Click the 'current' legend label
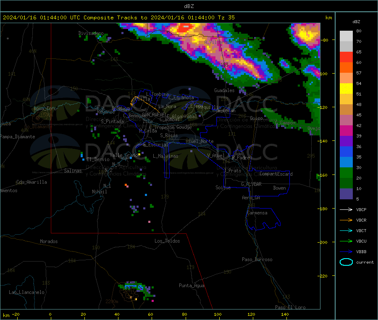The image size is (378, 320). 365,262
